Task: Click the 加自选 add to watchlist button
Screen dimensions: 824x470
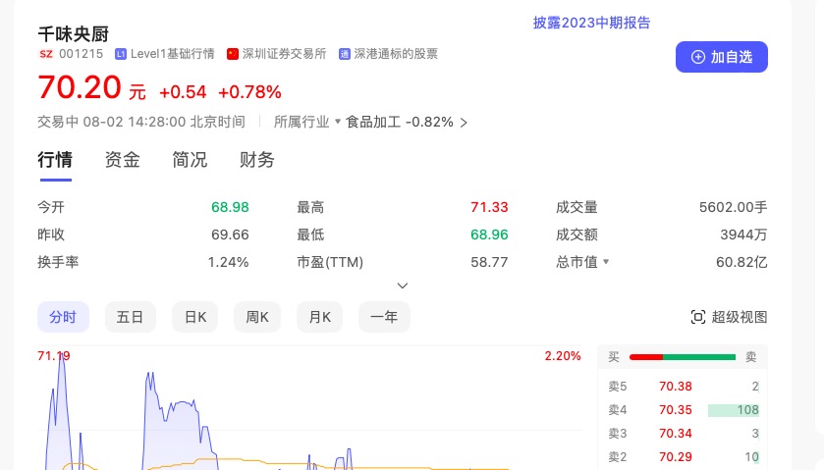Action: click(x=721, y=57)
